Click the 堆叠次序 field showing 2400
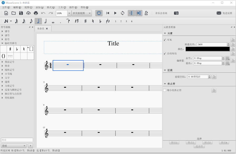This screenshot has width=236, height=154. tap(212, 44)
